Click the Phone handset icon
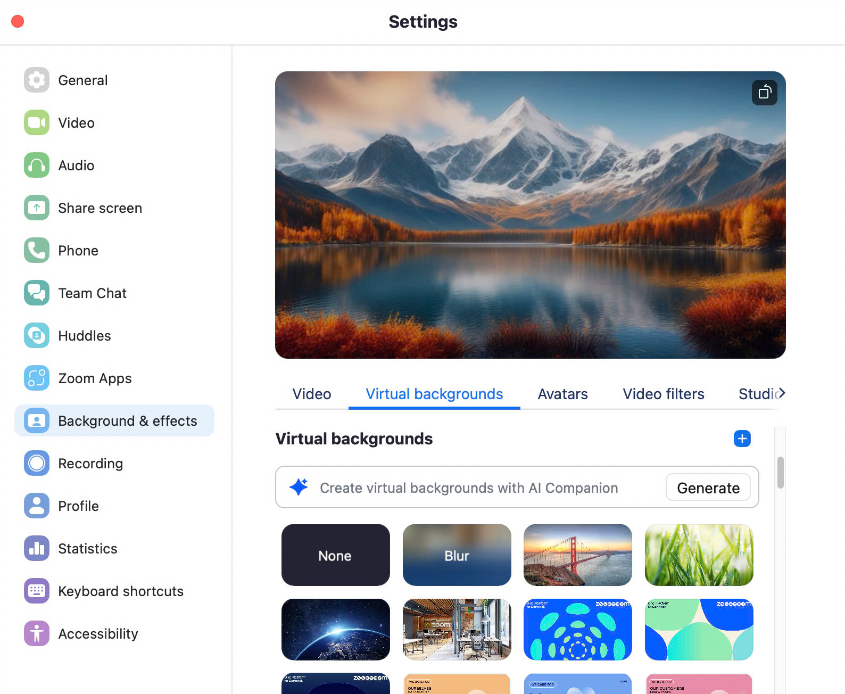 [37, 251]
